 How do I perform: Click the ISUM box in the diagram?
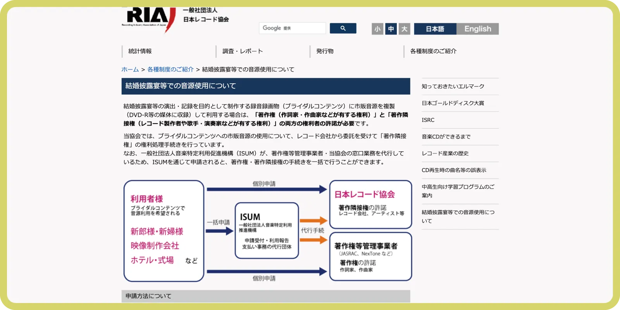tap(267, 231)
